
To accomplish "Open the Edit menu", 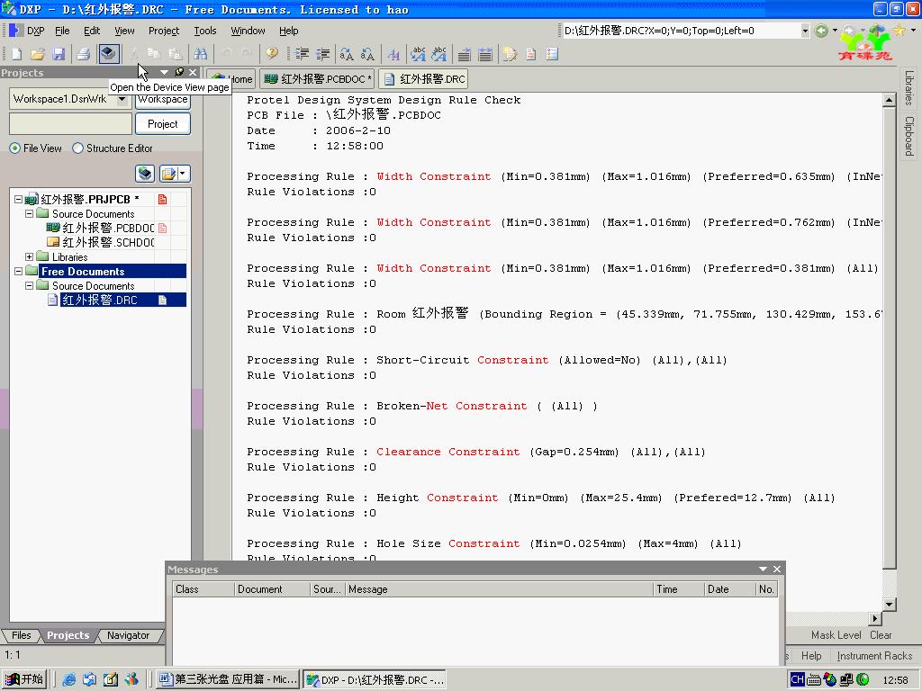I will 92,31.
